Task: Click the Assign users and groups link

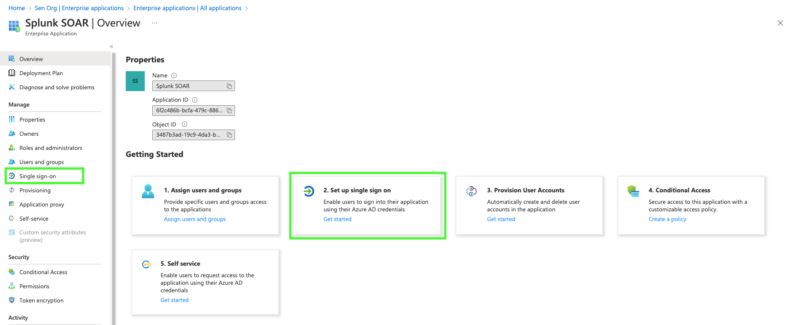Action: pos(195,219)
